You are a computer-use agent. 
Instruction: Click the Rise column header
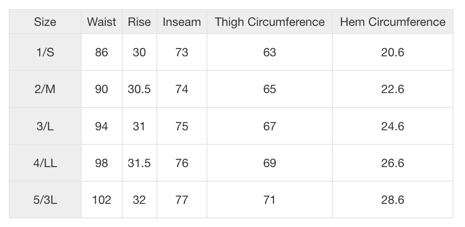[139, 22]
